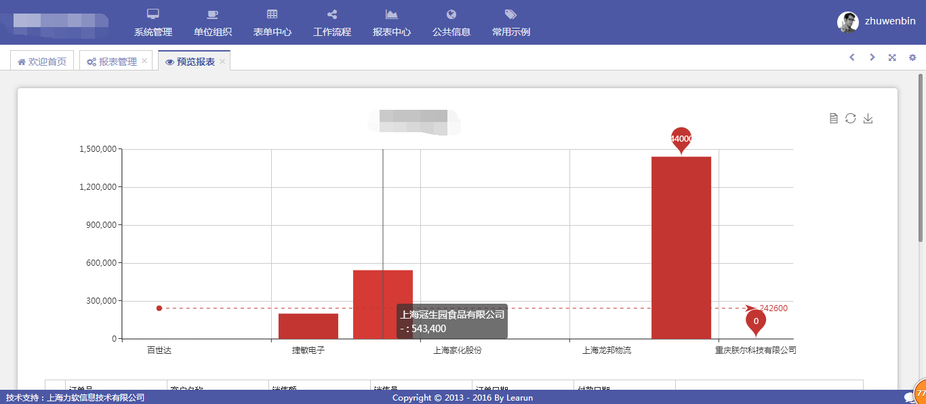The image size is (926, 404).
Task: Open the 表单中心 menu label
Action: tap(273, 32)
